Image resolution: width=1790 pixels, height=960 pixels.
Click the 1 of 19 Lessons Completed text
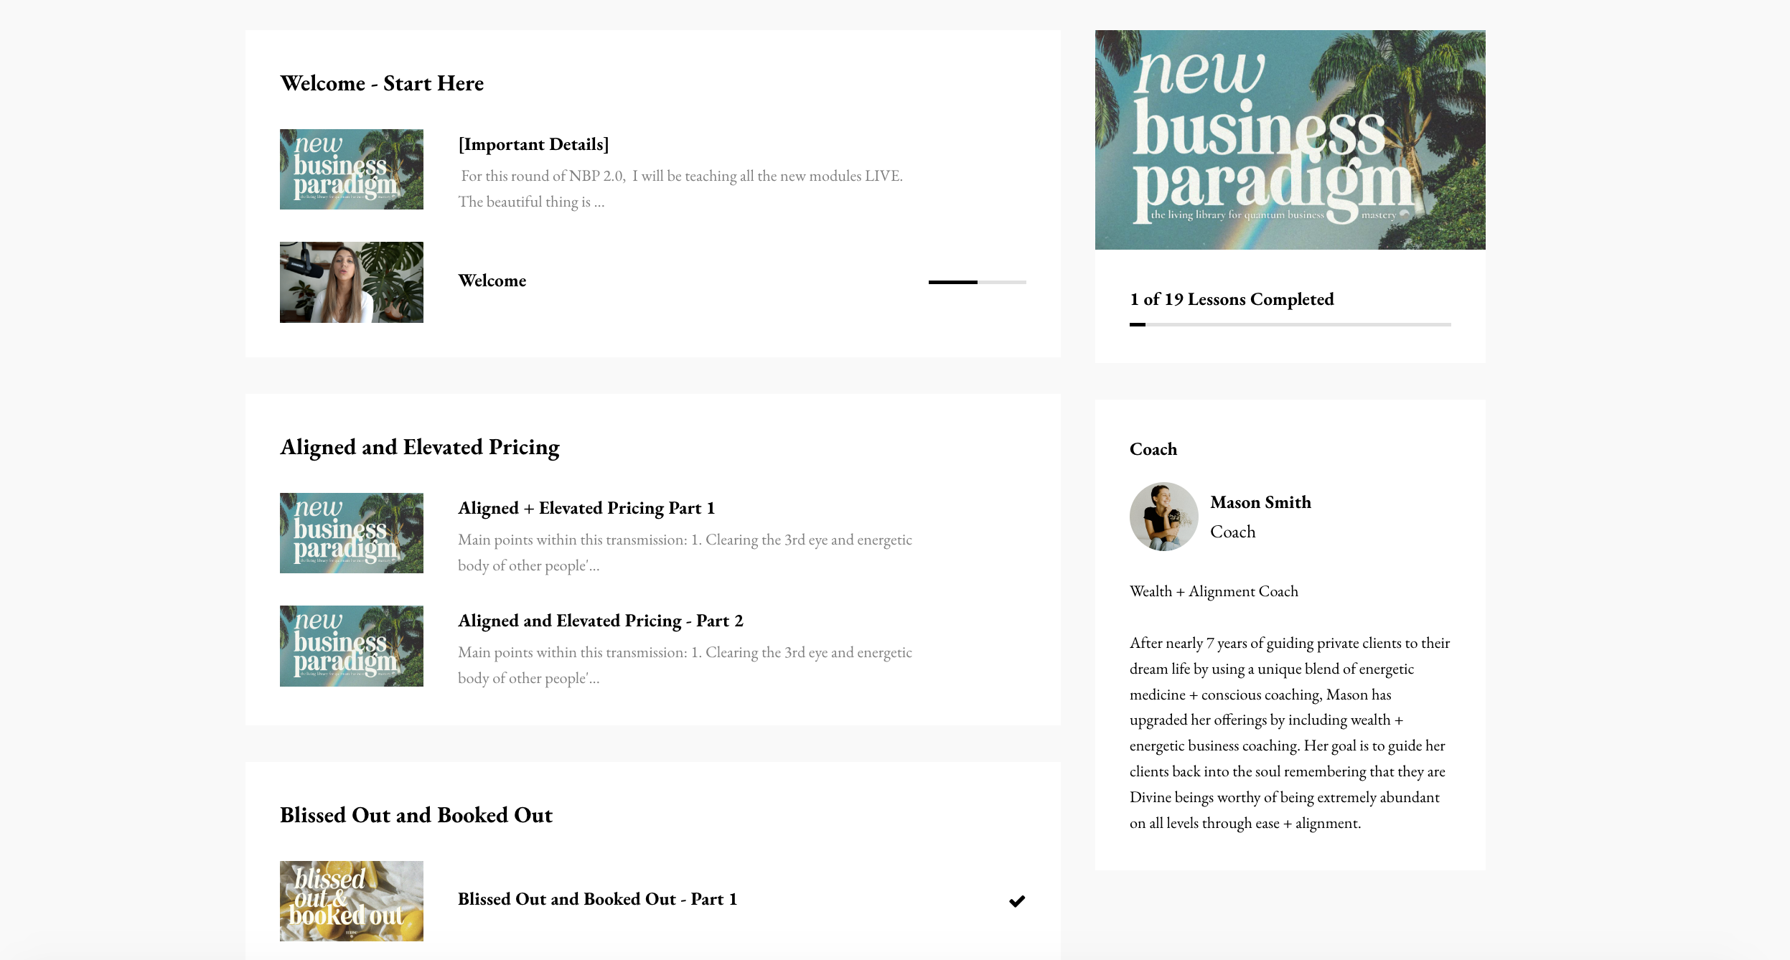[1232, 299]
